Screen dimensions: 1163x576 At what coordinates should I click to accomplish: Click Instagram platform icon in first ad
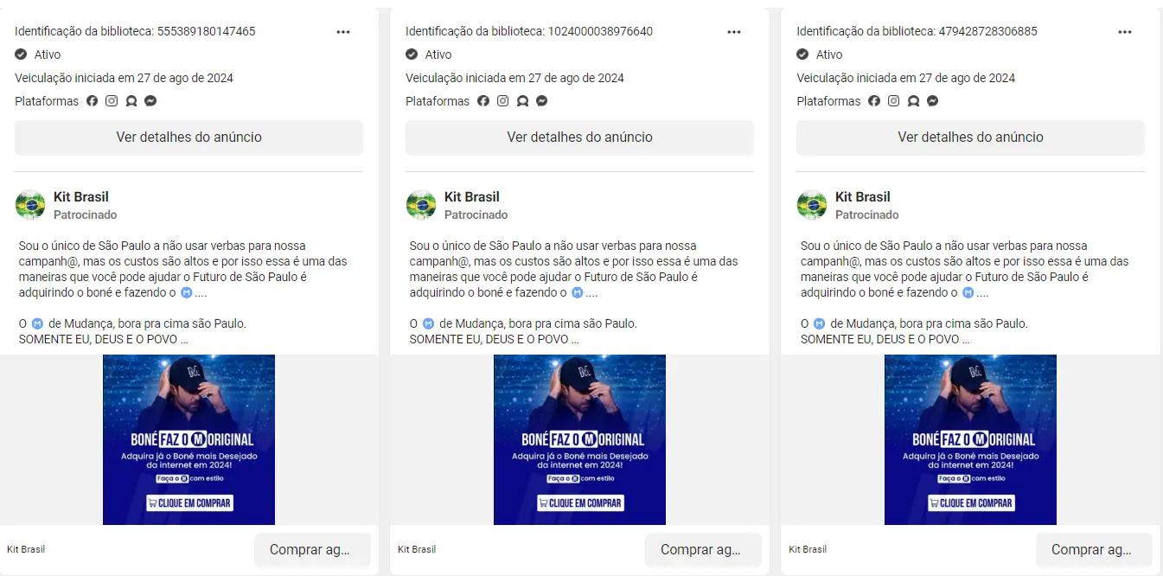(x=112, y=101)
